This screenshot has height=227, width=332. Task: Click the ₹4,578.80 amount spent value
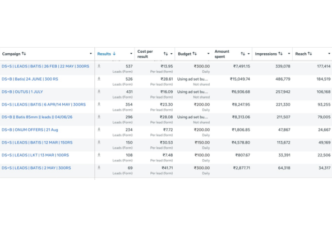(241, 142)
